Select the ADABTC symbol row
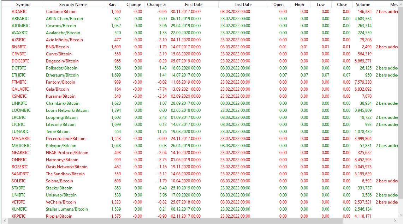 point(19,12)
